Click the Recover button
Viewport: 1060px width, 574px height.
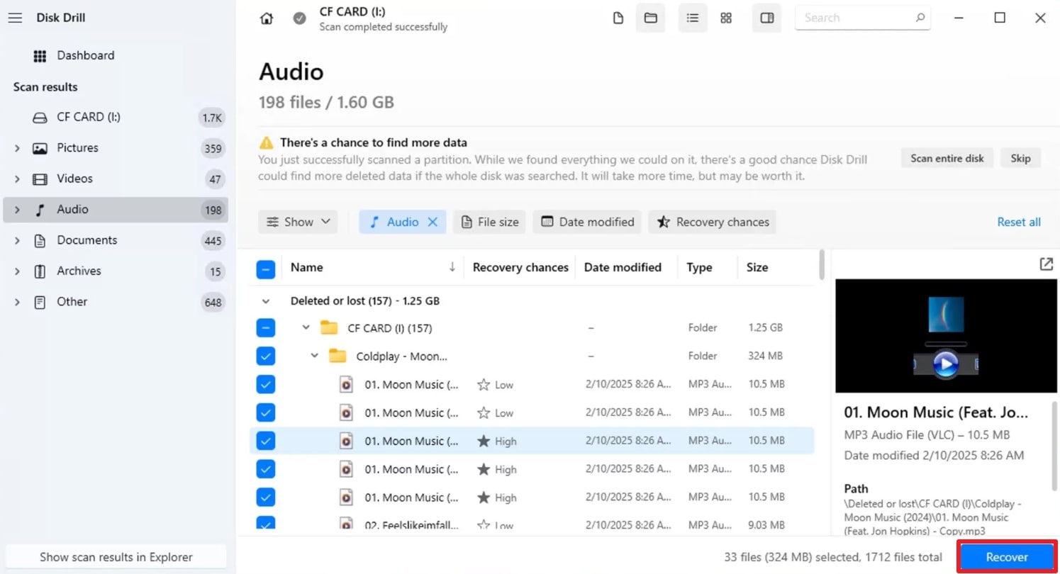[1006, 557]
